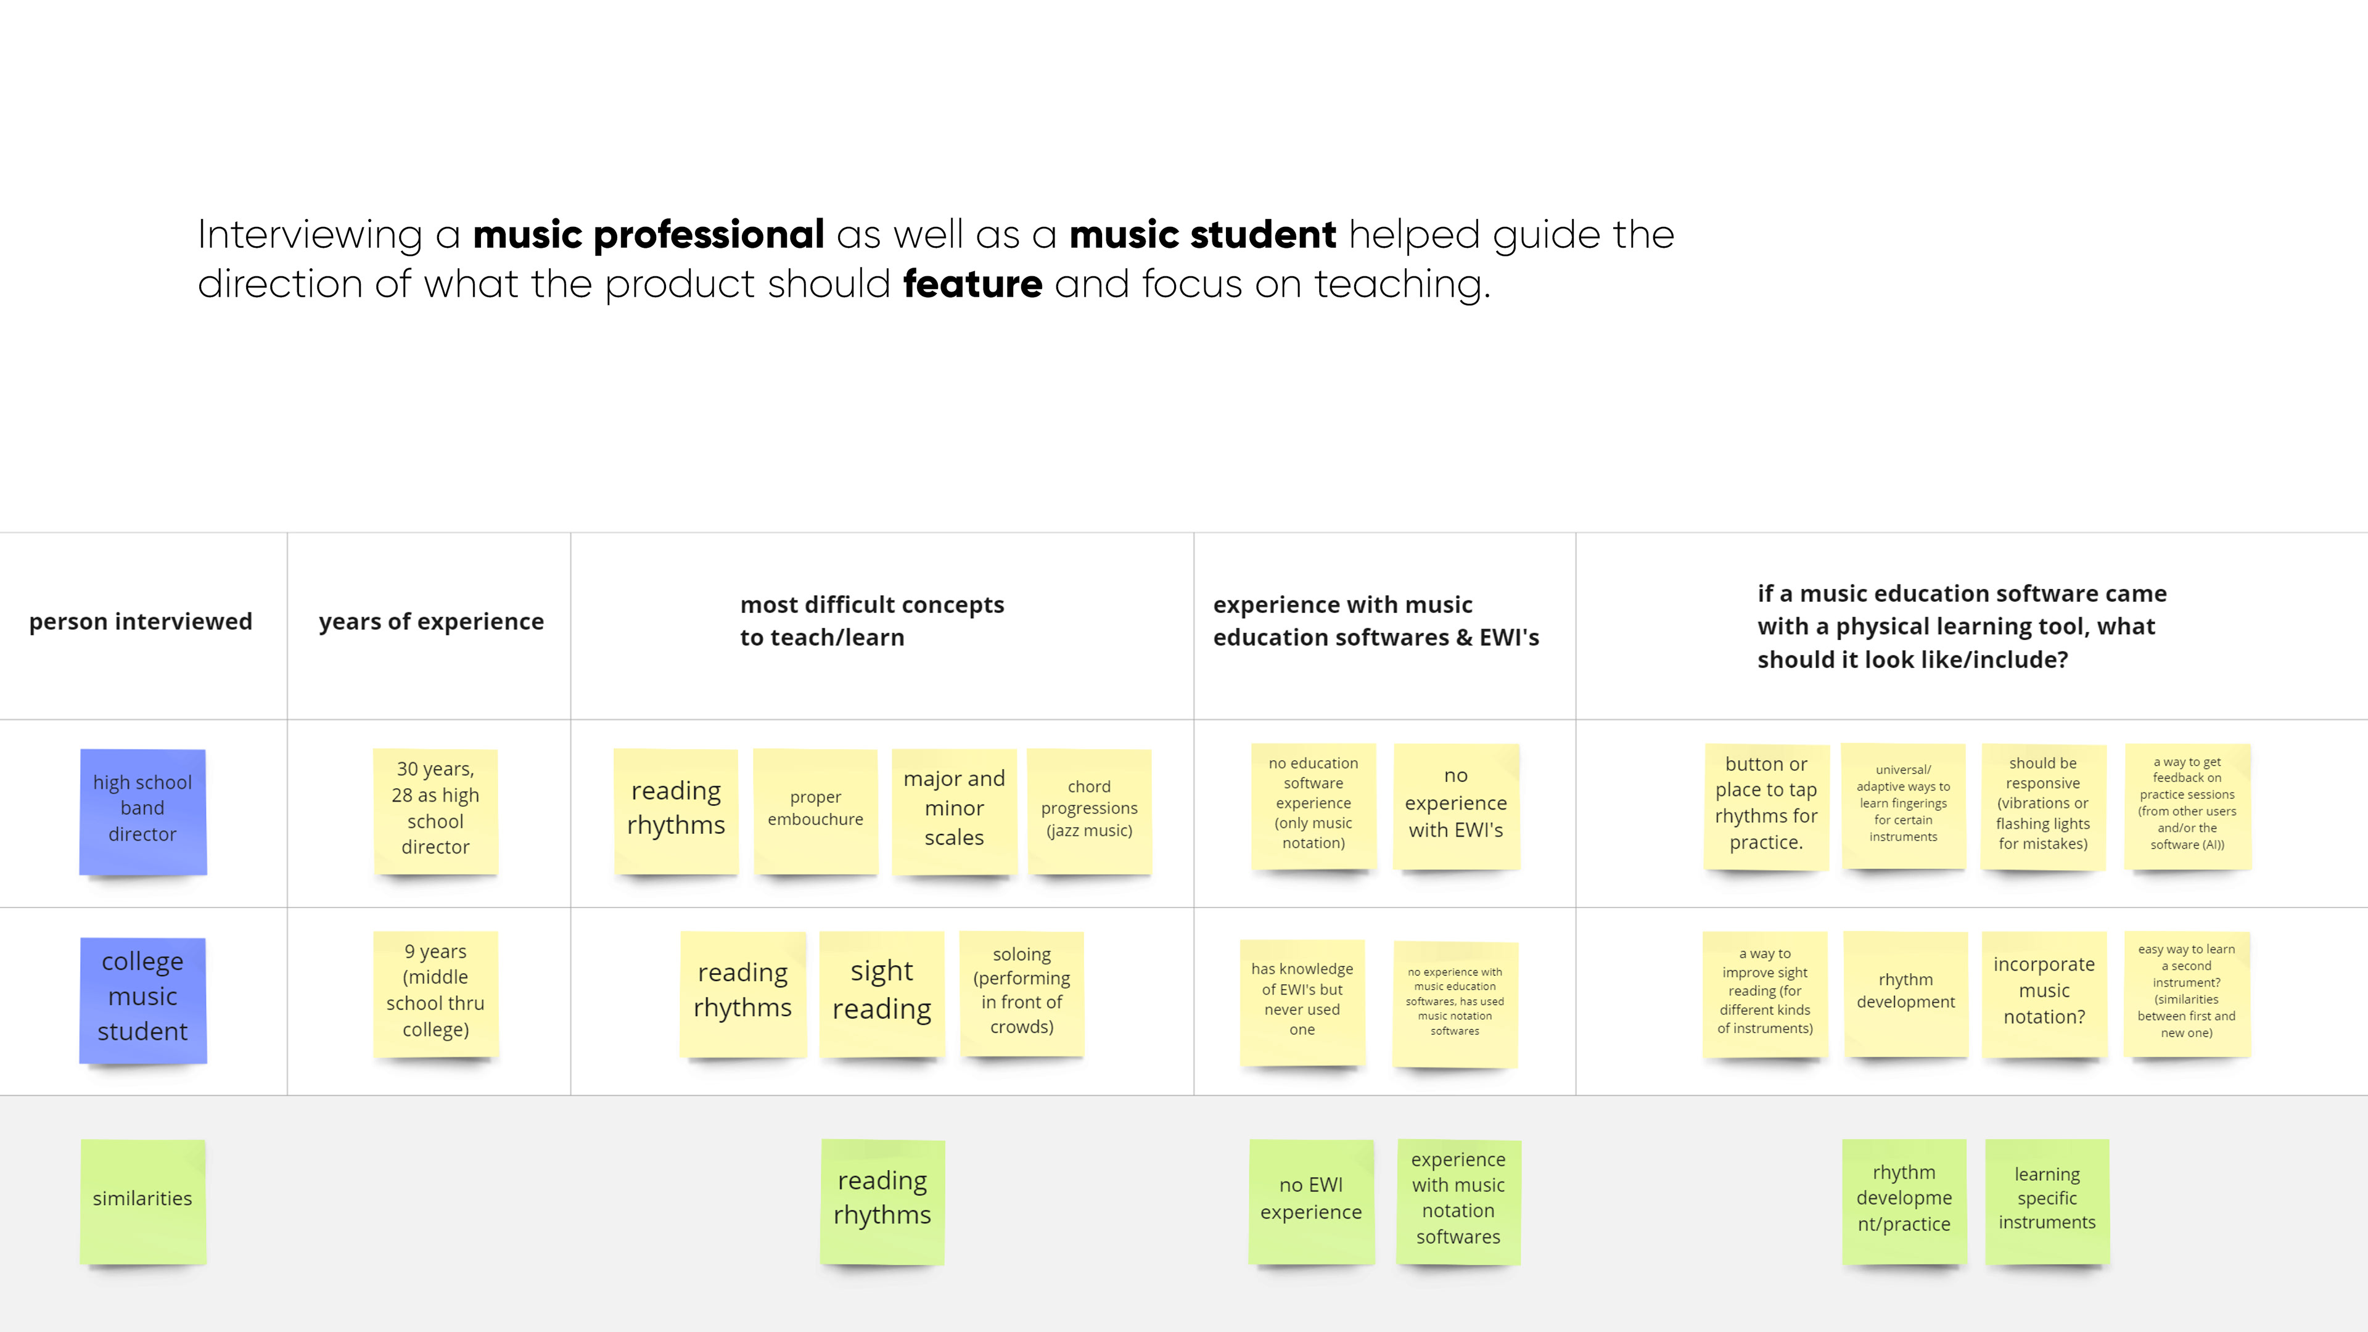Click the 'person interviewed' column header
The width and height of the screenshot is (2368, 1332).
click(141, 622)
